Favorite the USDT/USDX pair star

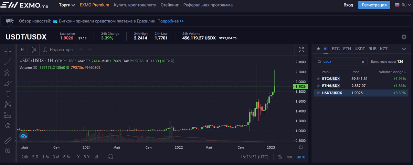(318, 93)
